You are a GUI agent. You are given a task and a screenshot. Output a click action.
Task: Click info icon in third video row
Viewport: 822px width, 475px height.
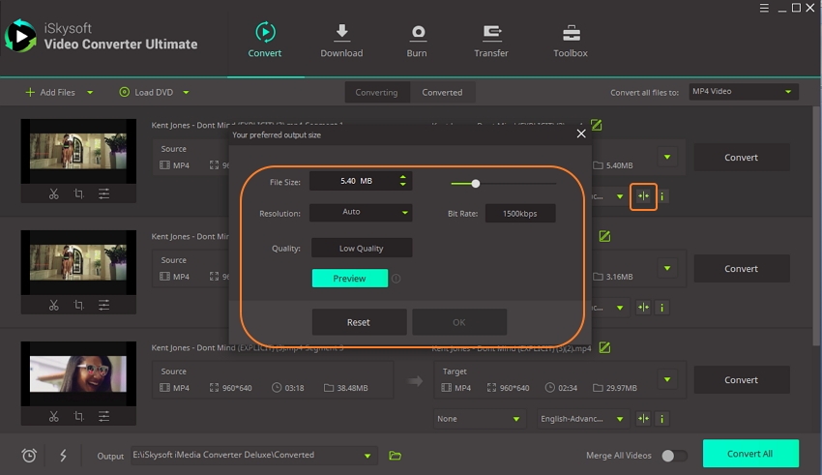[x=662, y=419]
